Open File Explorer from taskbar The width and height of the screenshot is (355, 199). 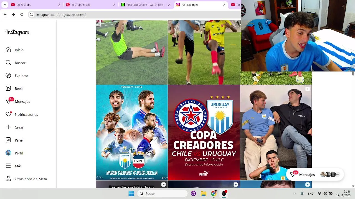click(203, 193)
